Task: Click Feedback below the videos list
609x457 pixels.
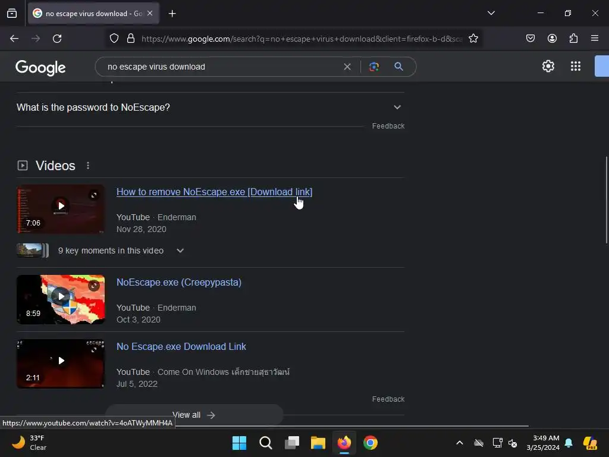Action: click(388, 399)
